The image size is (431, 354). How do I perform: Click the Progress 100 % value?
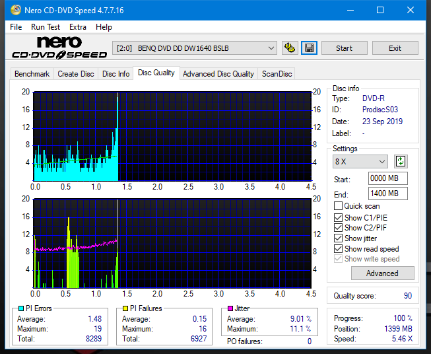pos(403,318)
